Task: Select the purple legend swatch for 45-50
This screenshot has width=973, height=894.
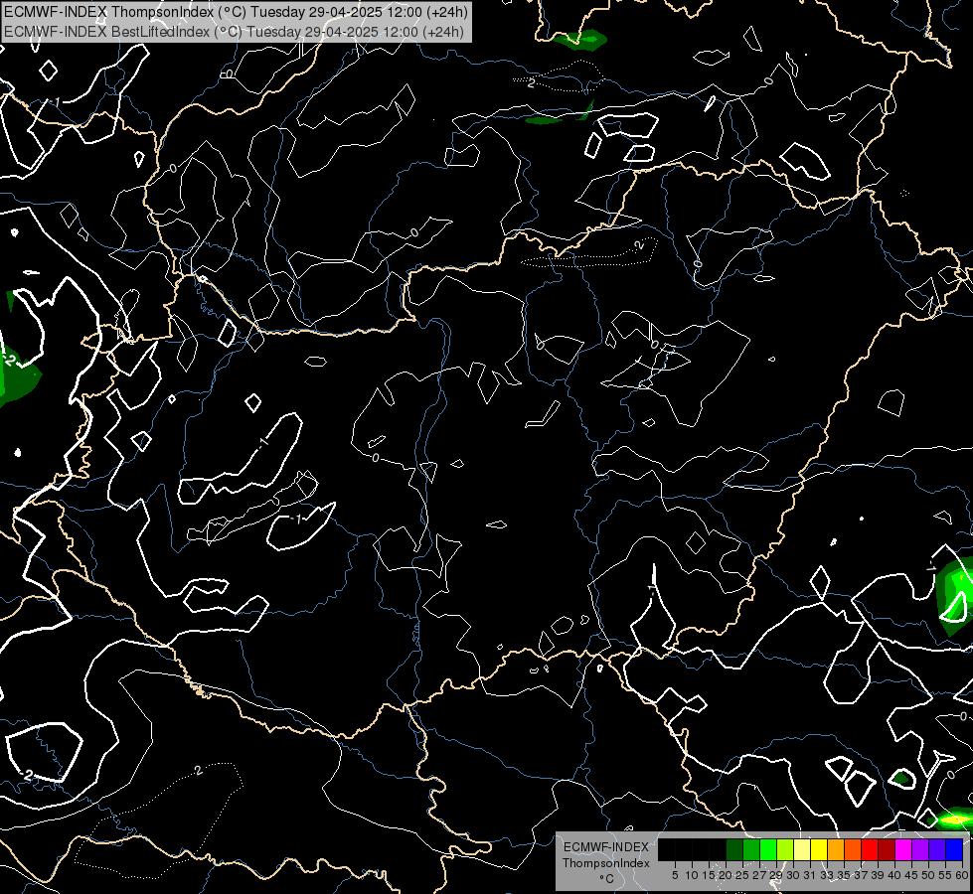Action: [920, 849]
